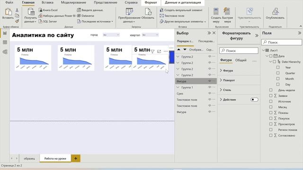Toggle visibility of Группа 1 layer
This screenshot has width=303, height=170.
(x=209, y=87)
